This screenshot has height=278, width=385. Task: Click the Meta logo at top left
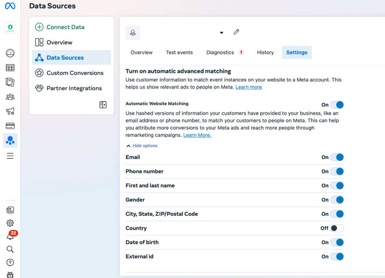click(x=10, y=6)
